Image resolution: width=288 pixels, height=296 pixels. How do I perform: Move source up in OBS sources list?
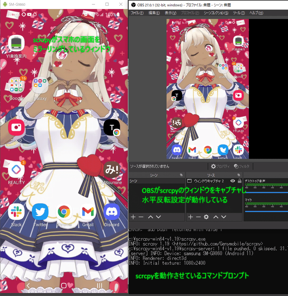coord(216,217)
